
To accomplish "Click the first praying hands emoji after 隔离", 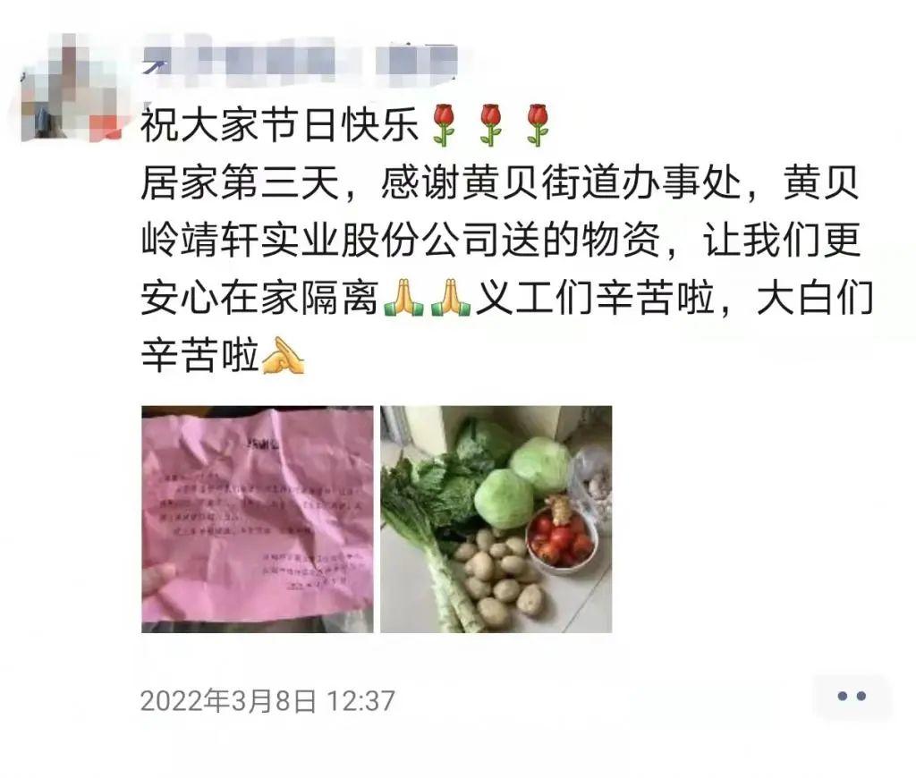I will (x=403, y=299).
